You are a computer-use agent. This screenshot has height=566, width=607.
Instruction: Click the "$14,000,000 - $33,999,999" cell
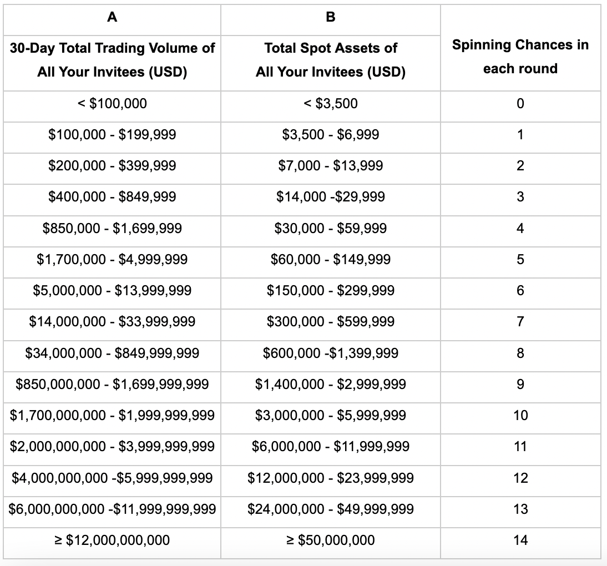112,321
